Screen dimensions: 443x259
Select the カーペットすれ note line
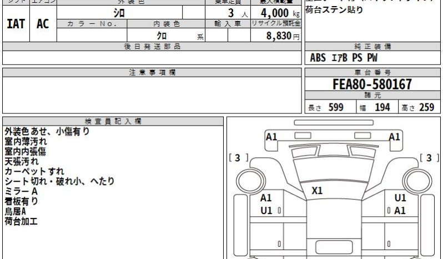[x=34, y=171]
